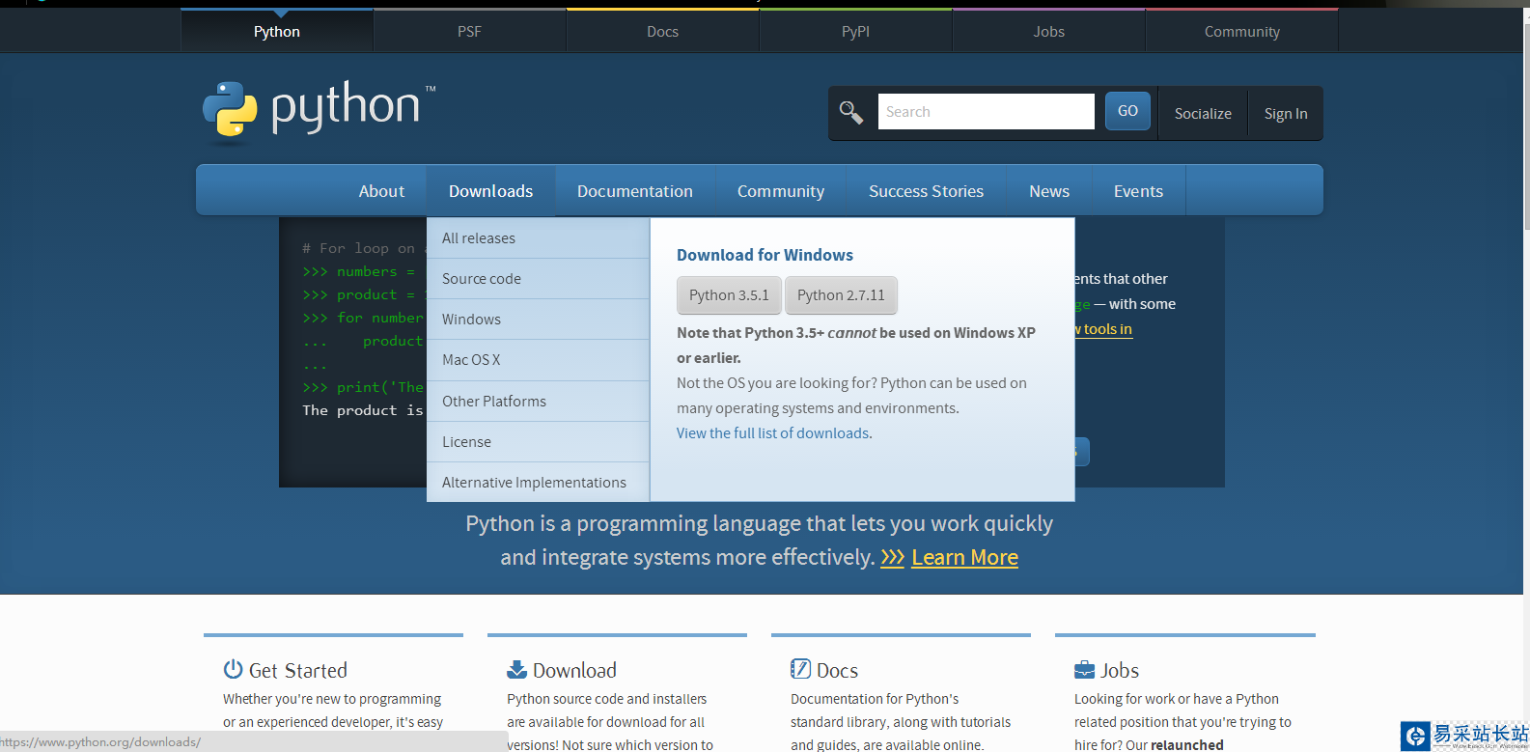Screen dimensions: 1530x752
Task: Open the News navigation menu
Action: click(1049, 191)
